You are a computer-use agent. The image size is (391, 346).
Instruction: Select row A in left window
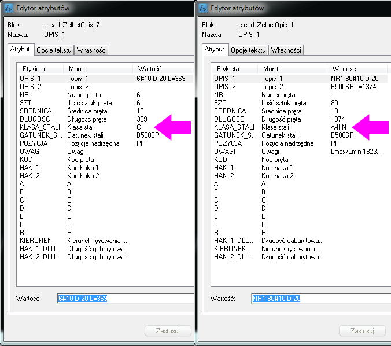point(105,184)
